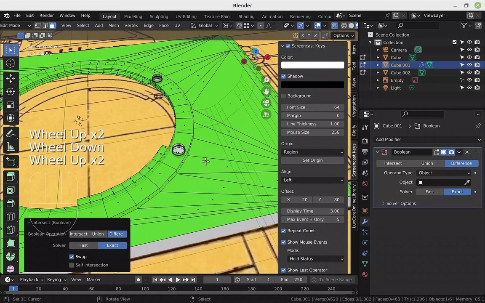Click the white Color swatch

(x=312, y=65)
